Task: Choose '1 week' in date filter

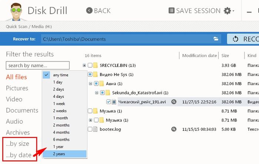Action: point(65,104)
